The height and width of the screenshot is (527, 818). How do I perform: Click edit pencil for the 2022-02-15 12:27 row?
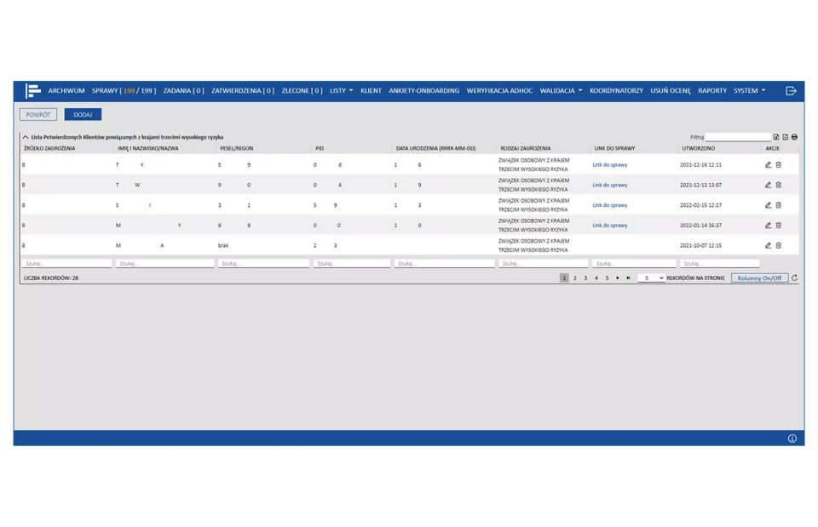point(768,205)
